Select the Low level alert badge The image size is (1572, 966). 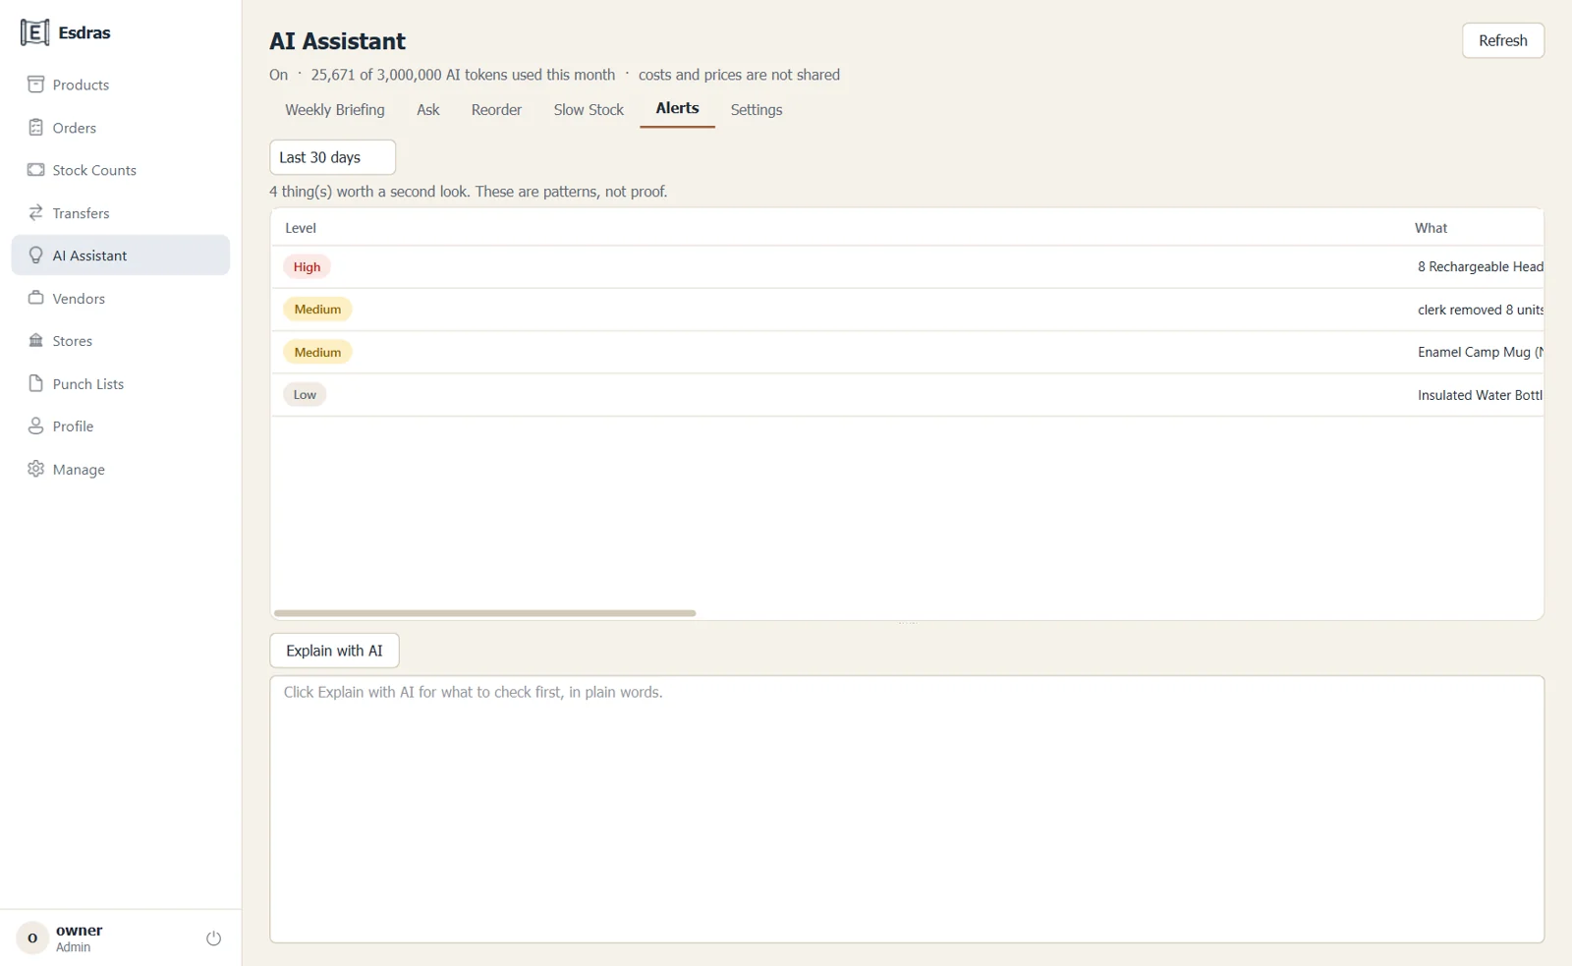pyautogui.click(x=305, y=395)
